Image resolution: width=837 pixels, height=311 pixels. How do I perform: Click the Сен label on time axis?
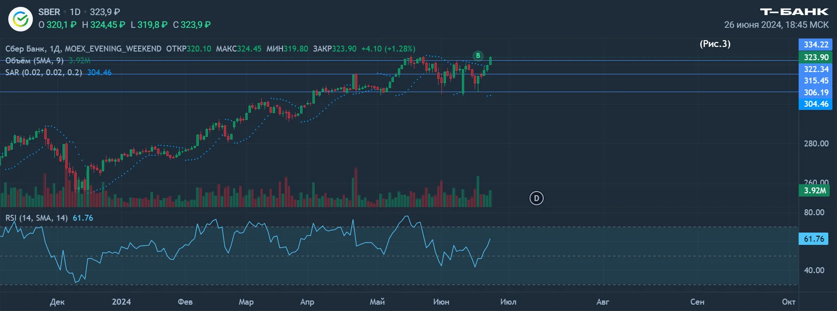697,302
